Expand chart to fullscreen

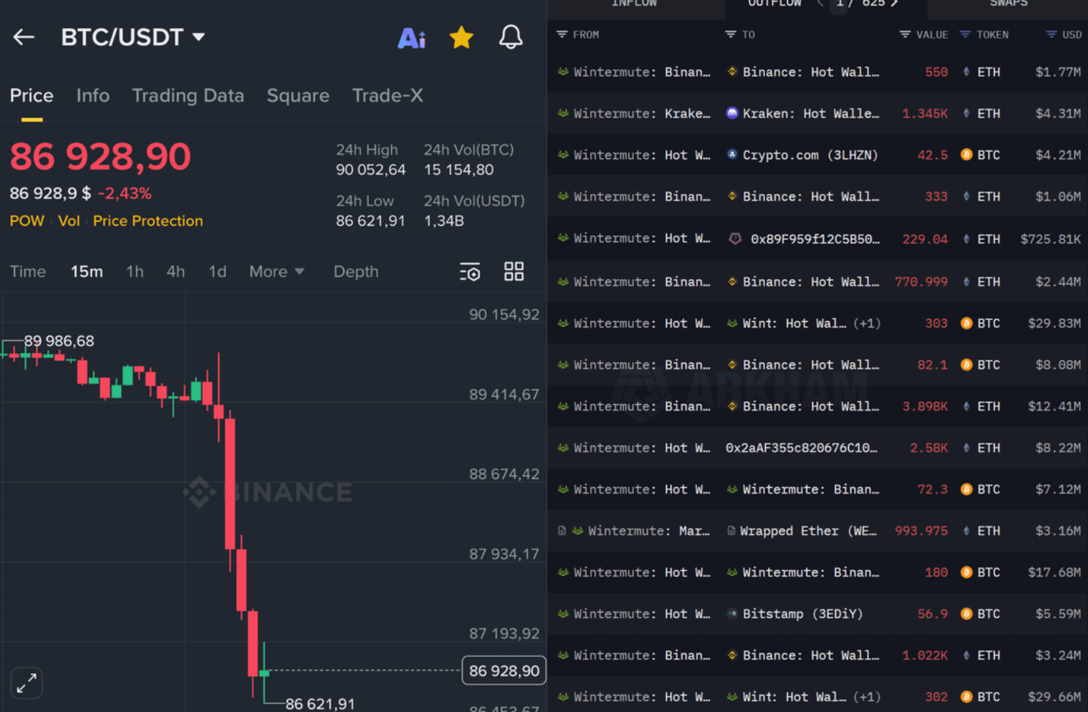(x=27, y=683)
